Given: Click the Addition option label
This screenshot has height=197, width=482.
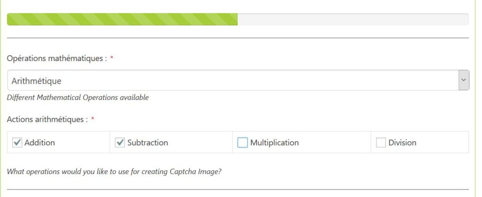Looking at the screenshot, I should tap(40, 143).
